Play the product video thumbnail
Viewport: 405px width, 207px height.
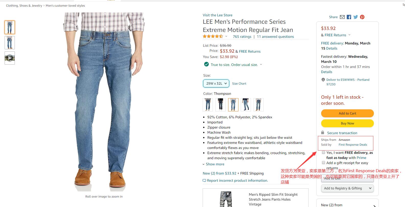10,58
